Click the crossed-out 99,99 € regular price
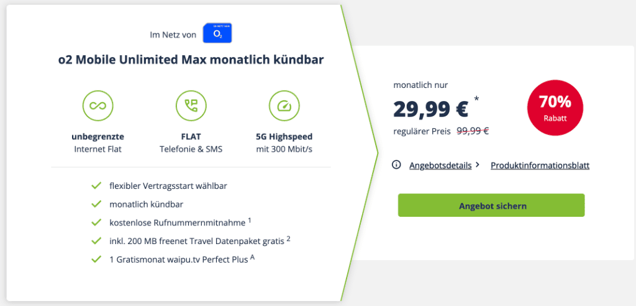The image size is (636, 306). point(473,131)
